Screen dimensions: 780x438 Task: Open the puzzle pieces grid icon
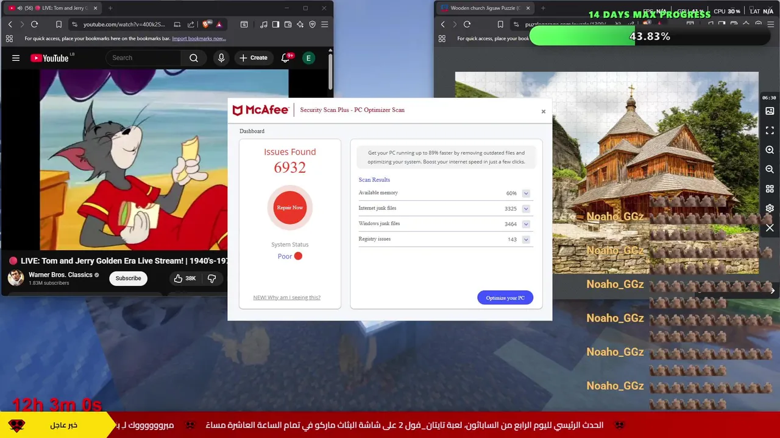(x=770, y=189)
